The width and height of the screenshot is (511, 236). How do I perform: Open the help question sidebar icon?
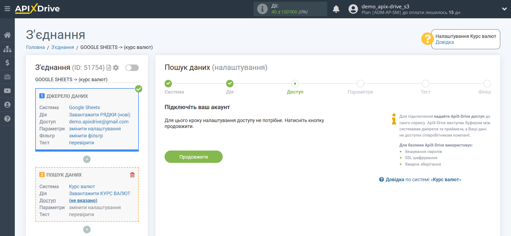(7, 119)
